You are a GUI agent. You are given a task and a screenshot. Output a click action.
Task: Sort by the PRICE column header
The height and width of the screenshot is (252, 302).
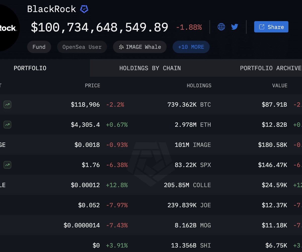(92, 86)
